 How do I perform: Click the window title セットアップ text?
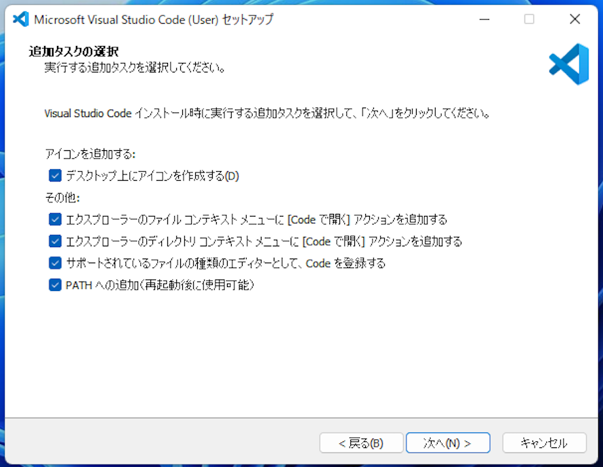point(154,19)
